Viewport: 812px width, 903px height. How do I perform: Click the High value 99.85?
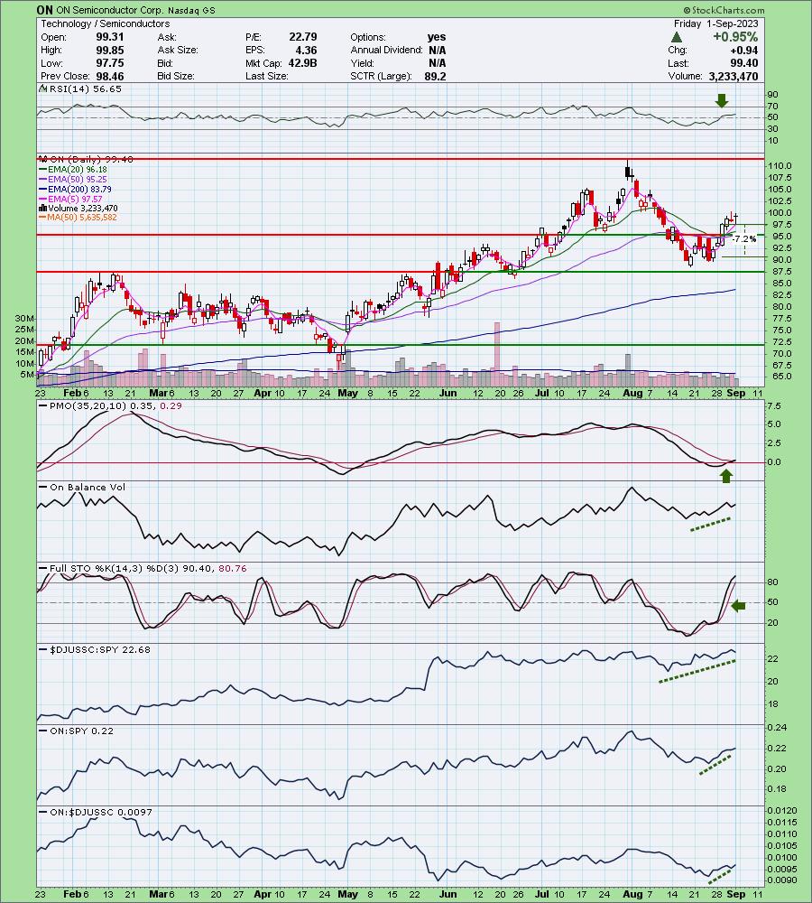click(x=110, y=50)
